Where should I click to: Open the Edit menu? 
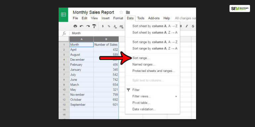tap(84, 18)
